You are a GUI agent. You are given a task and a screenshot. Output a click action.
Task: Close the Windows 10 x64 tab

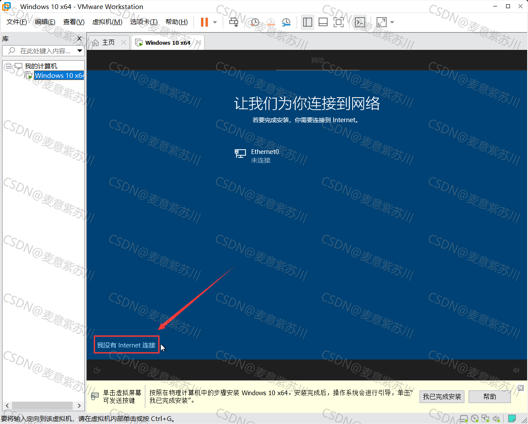[198, 42]
